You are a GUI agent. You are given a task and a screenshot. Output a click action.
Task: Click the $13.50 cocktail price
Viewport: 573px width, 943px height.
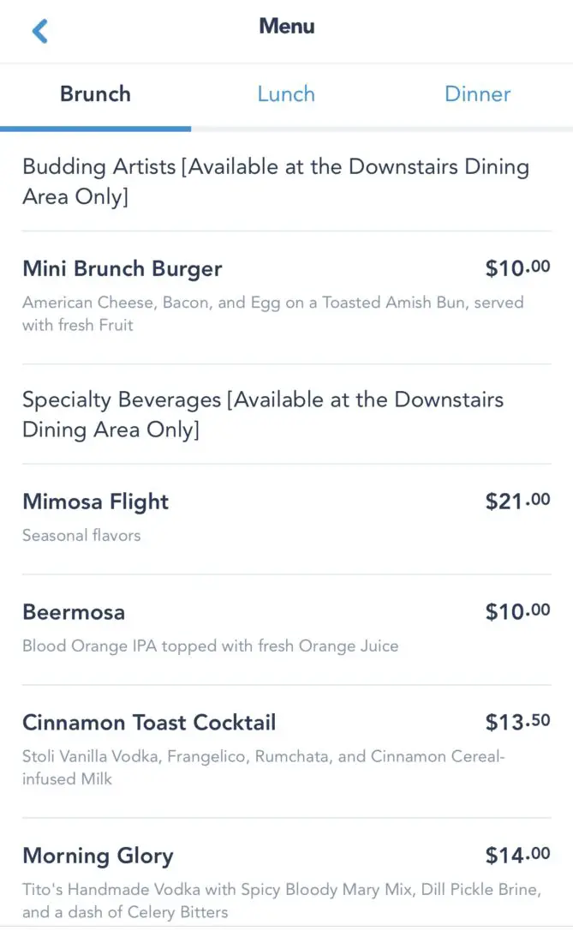[517, 723]
